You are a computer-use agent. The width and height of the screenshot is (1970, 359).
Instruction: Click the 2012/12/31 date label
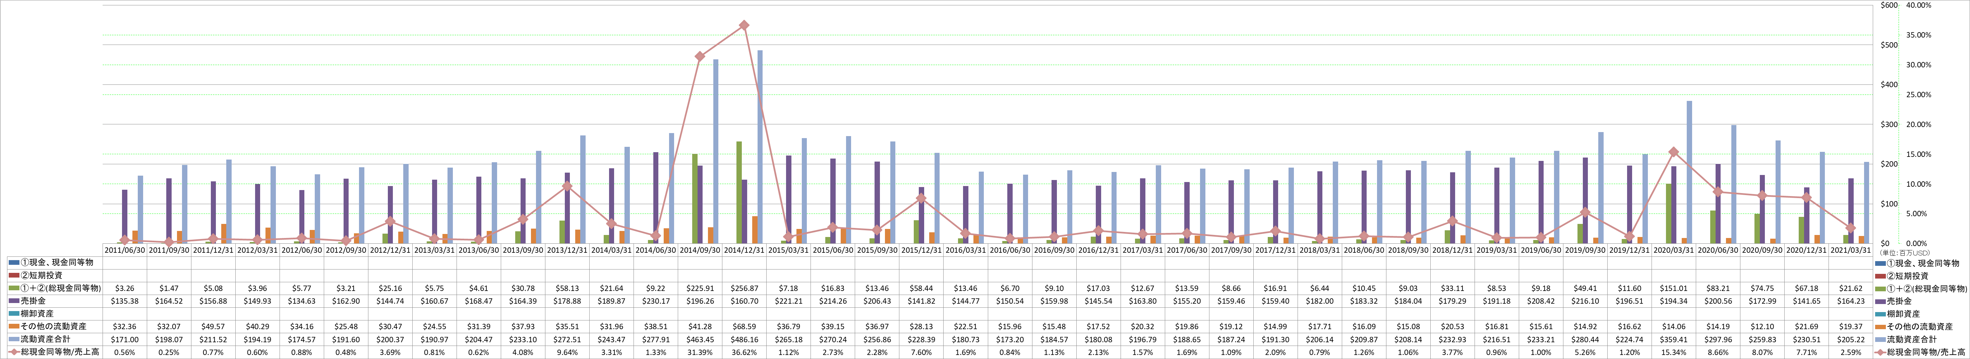point(391,250)
